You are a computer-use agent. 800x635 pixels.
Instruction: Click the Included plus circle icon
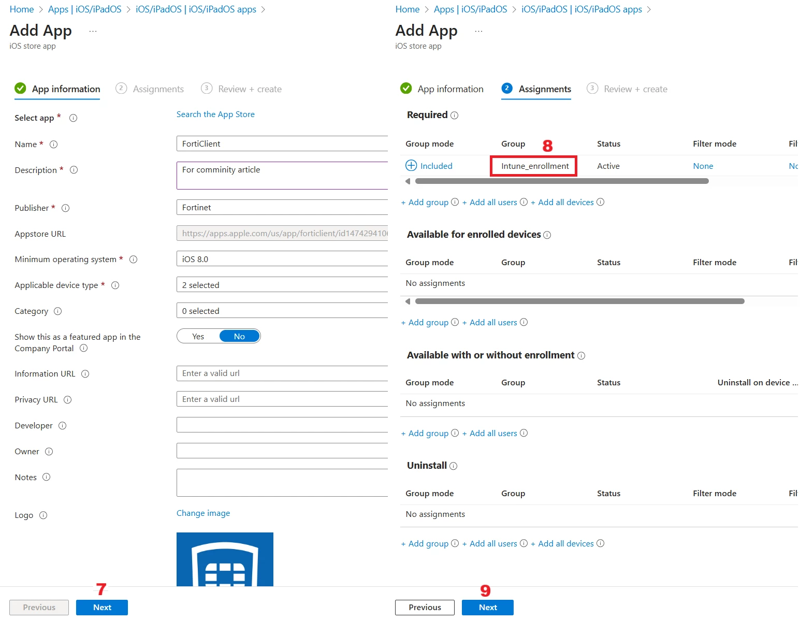click(x=411, y=165)
